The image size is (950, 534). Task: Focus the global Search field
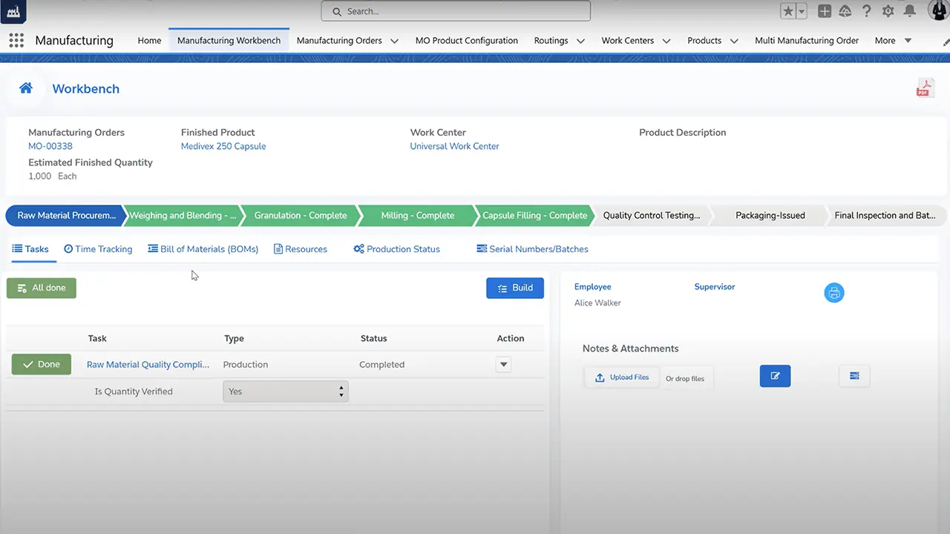(x=456, y=11)
